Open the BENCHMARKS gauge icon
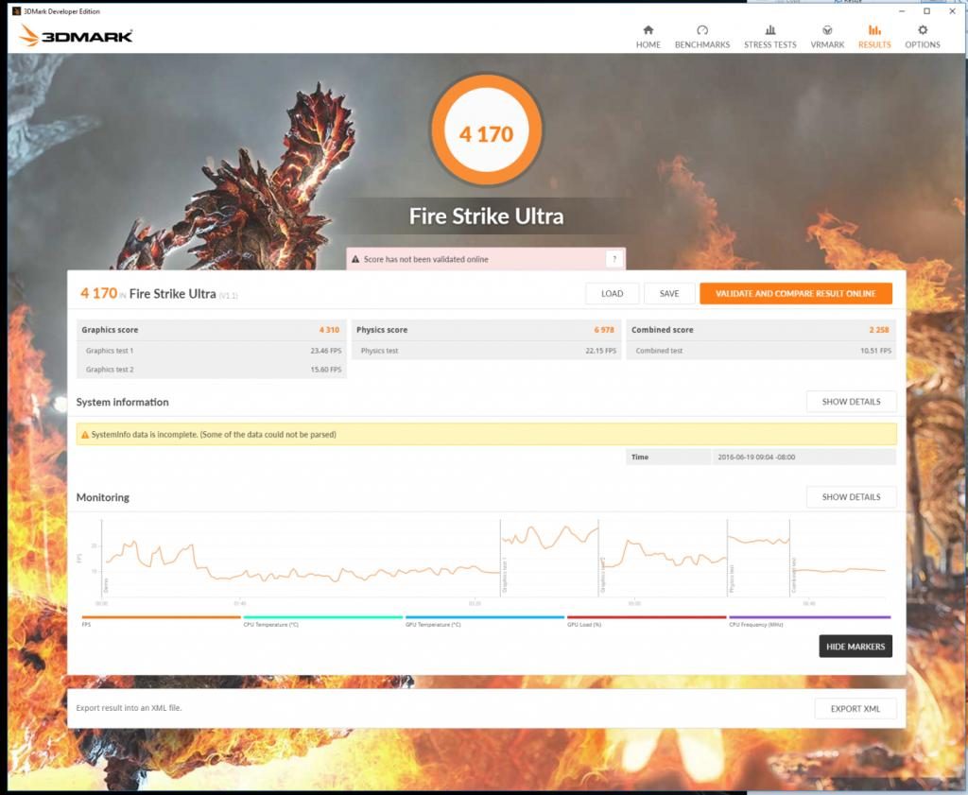968x795 pixels. click(x=702, y=30)
